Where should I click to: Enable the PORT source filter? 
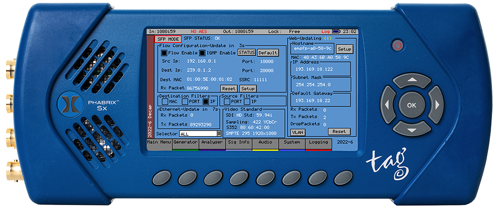[x=227, y=102]
